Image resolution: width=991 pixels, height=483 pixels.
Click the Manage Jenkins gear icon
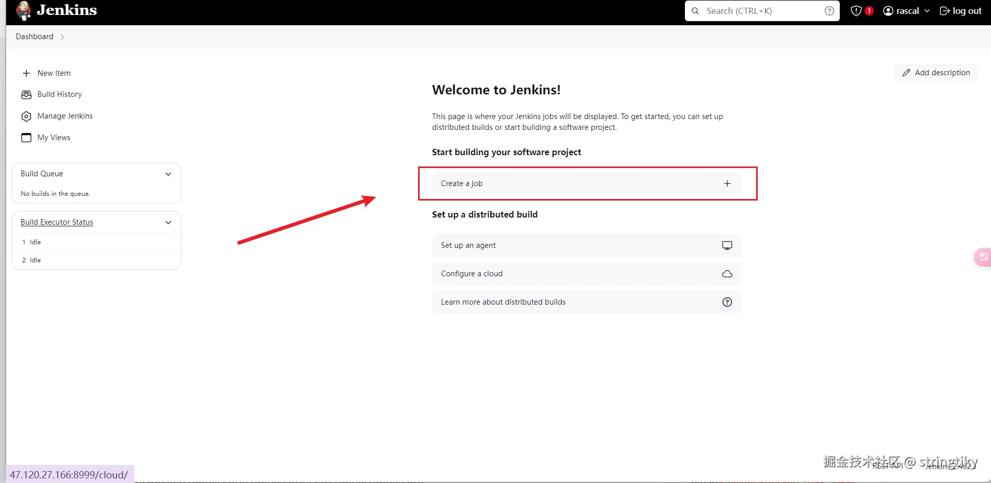coord(26,116)
